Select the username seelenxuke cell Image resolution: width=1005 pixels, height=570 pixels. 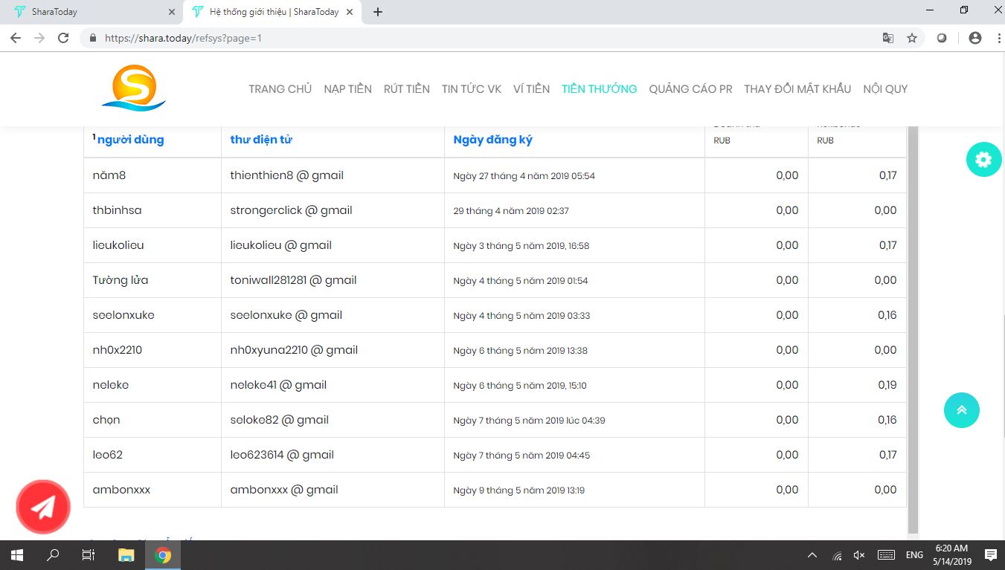point(152,315)
